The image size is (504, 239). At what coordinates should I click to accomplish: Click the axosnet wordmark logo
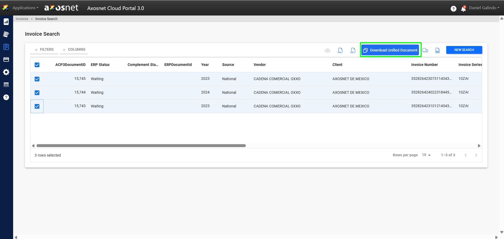point(61,8)
